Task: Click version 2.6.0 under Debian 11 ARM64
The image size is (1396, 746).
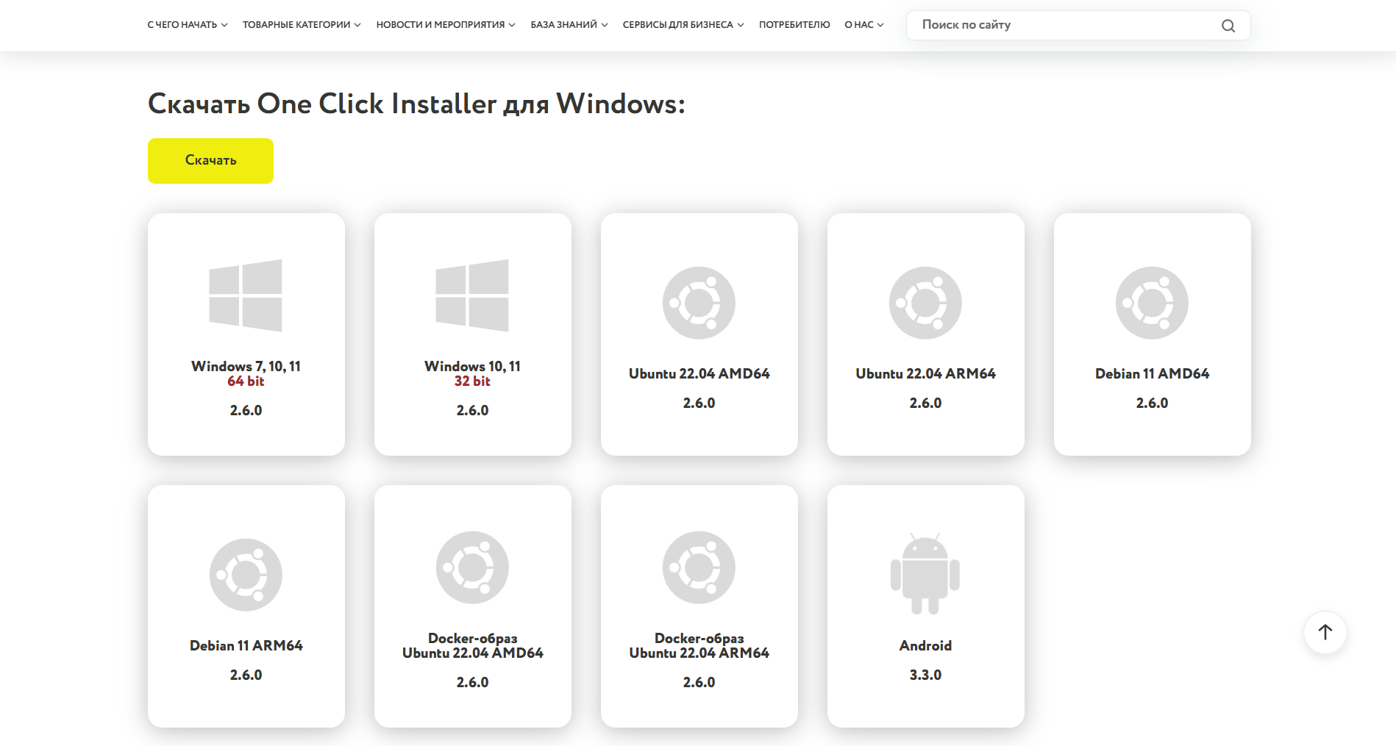Action: point(246,675)
